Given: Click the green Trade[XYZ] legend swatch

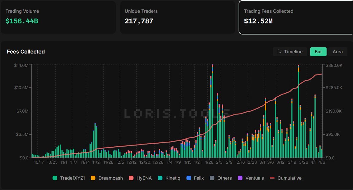Looking at the screenshot, I should tap(55, 178).
